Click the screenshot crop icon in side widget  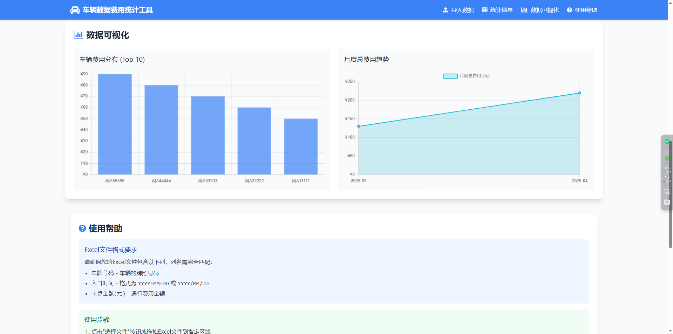(x=667, y=192)
